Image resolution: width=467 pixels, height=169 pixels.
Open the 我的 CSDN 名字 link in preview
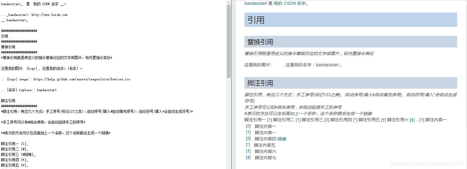pyautogui.click(x=290, y=4)
